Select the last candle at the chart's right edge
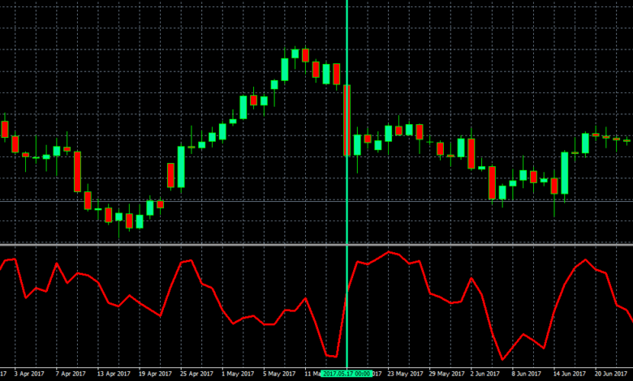 [x=627, y=140]
